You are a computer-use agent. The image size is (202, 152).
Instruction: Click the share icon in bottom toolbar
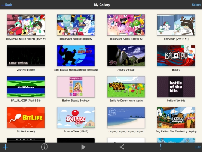click(x=122, y=147)
